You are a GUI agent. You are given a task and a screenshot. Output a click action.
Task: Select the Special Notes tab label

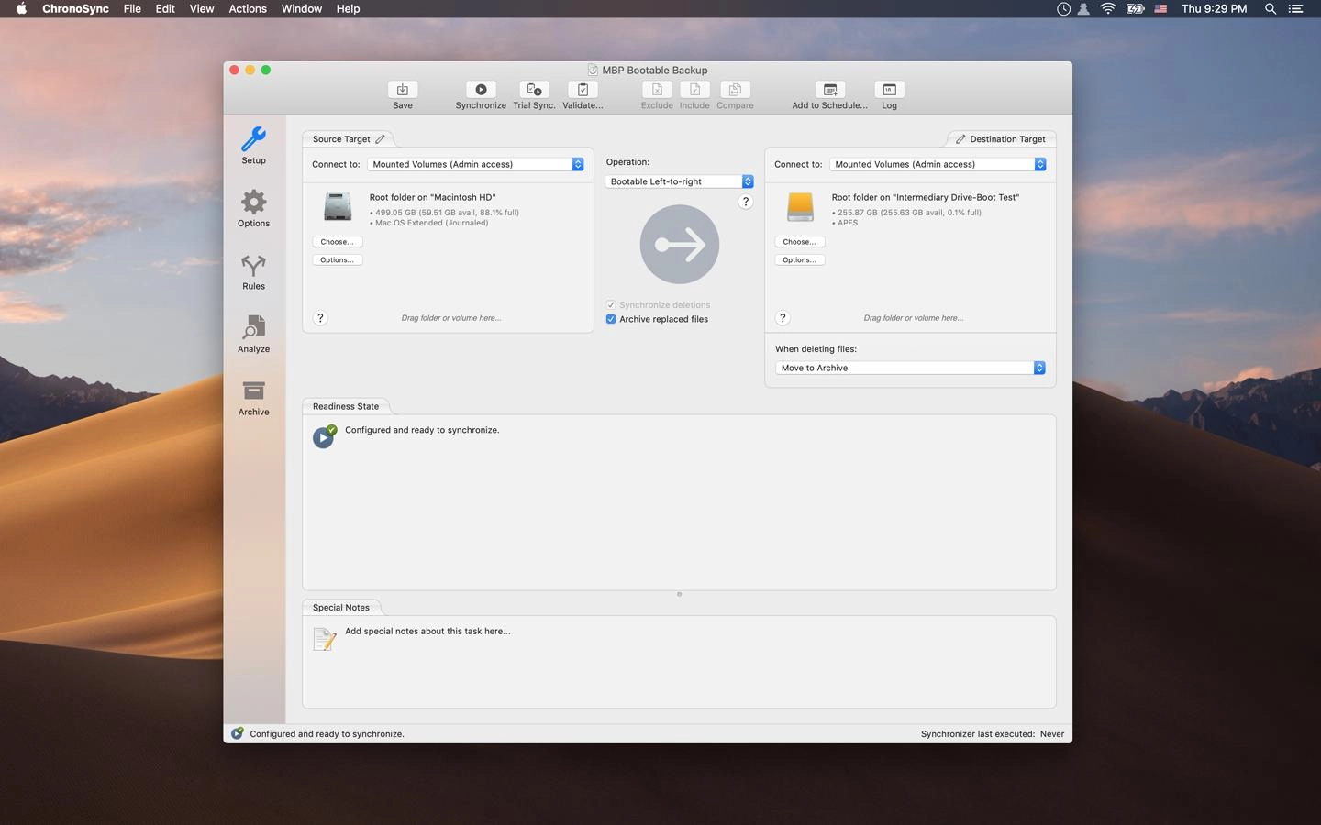pos(341,608)
